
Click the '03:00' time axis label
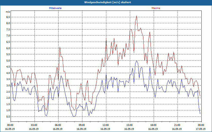[34, 125]
